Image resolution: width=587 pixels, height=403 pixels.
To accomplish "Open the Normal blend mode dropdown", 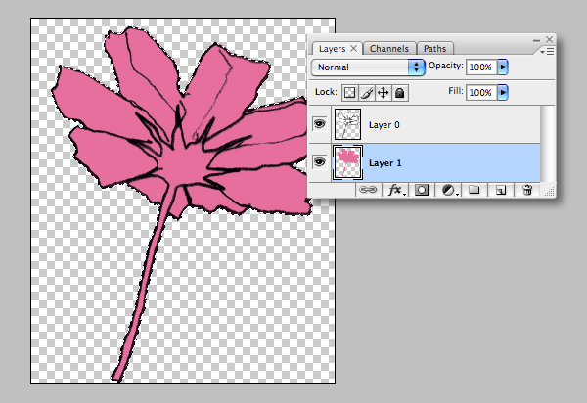I will tap(367, 67).
